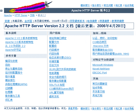This screenshot has height=112, width=136.
Task: Open the 多路处理模块(MPM) link
Action: pos(16,84)
